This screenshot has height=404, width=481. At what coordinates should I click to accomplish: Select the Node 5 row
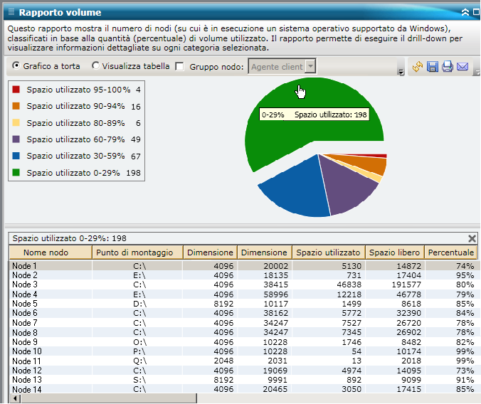(x=243, y=304)
